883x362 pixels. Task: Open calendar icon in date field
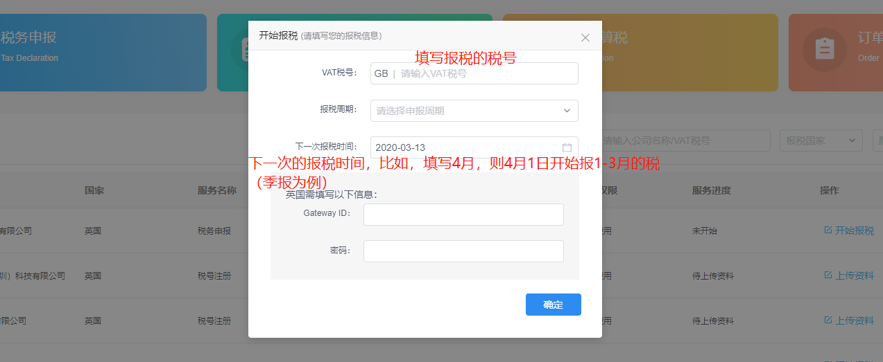click(567, 147)
